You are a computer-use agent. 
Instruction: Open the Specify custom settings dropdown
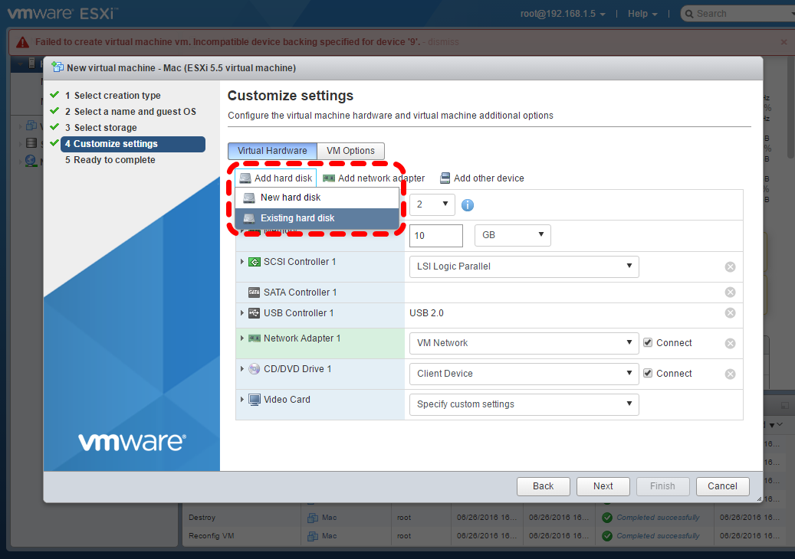[x=524, y=404]
